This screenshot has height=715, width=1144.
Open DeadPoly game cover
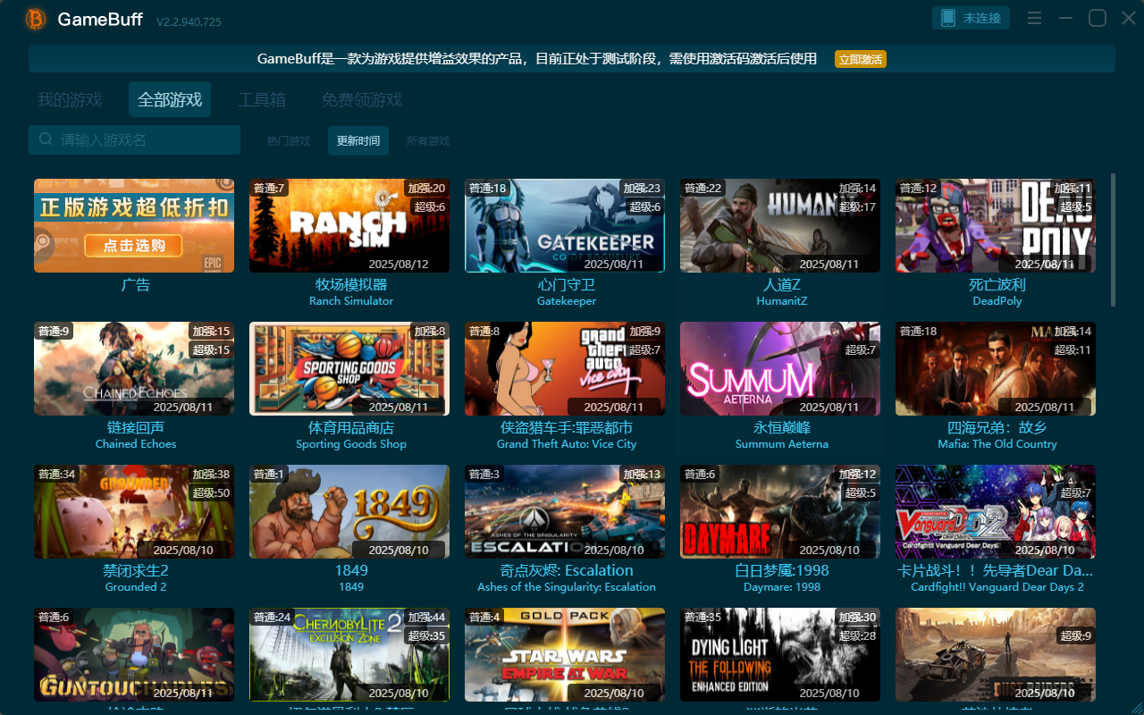[x=996, y=225]
